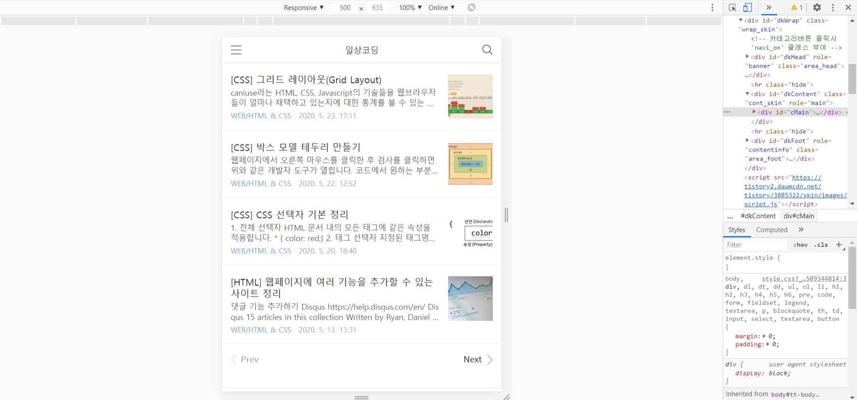Activate the inspect element picker
This screenshot has width=857, height=400.
(732, 8)
